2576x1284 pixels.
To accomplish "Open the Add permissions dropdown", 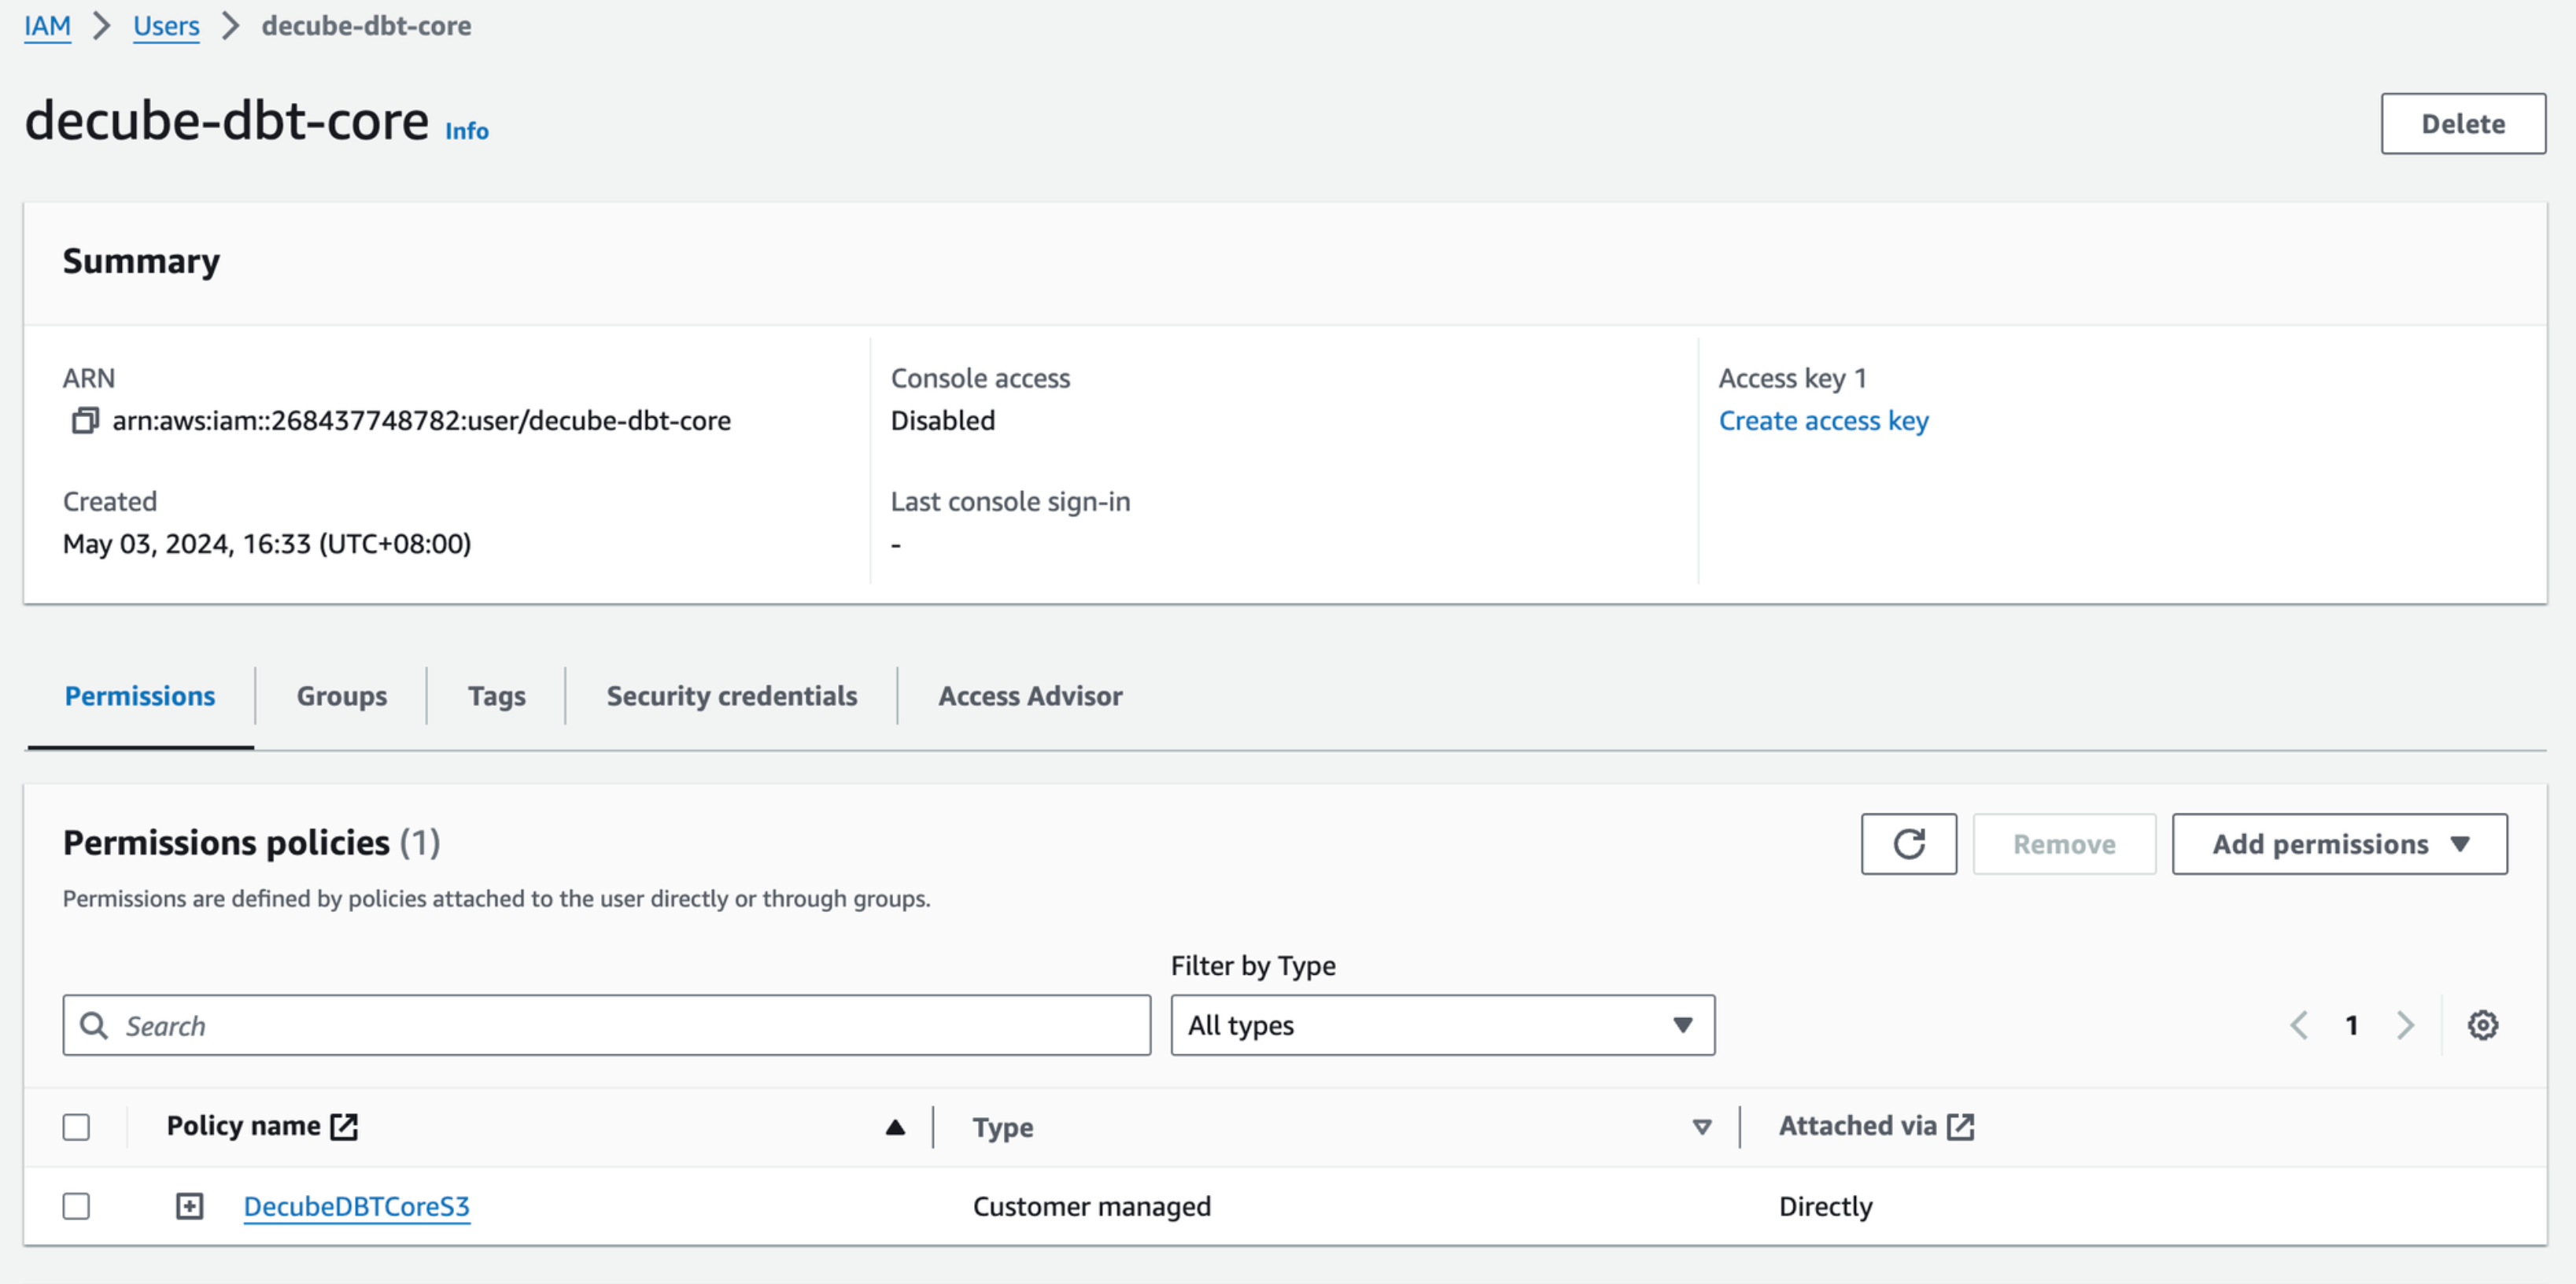I will point(2338,844).
